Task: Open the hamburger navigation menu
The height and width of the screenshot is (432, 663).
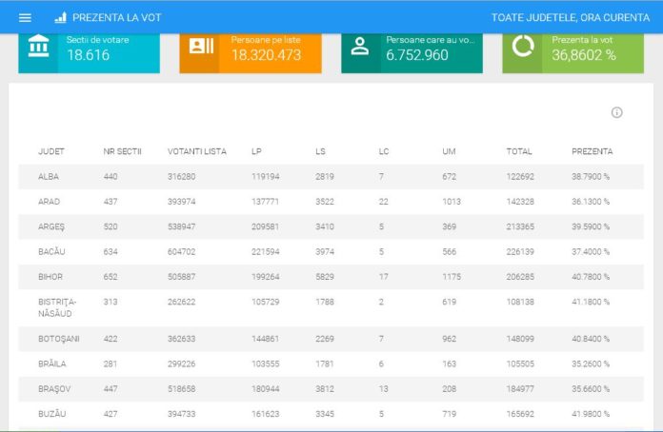Action: 26,17
